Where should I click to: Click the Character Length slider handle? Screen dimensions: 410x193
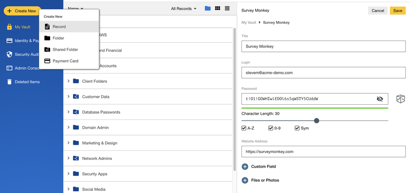316,121
